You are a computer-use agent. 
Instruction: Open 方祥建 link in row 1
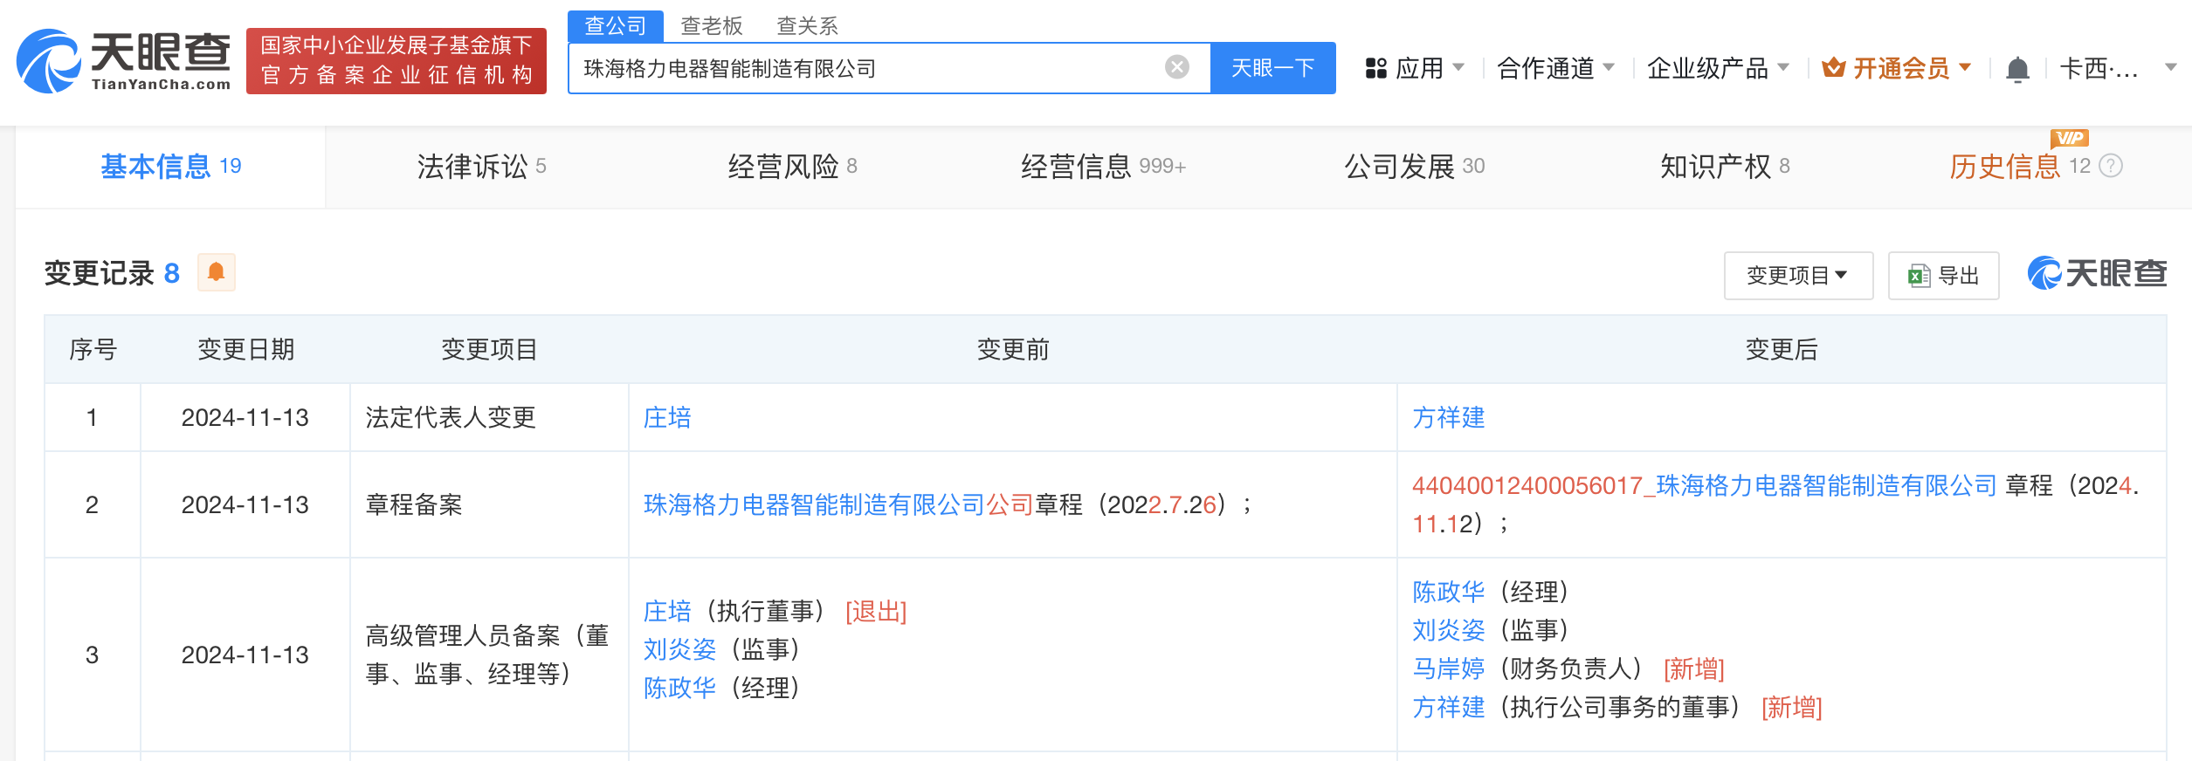(x=1449, y=418)
